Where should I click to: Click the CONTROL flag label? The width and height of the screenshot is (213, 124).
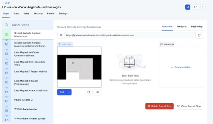click(65, 45)
